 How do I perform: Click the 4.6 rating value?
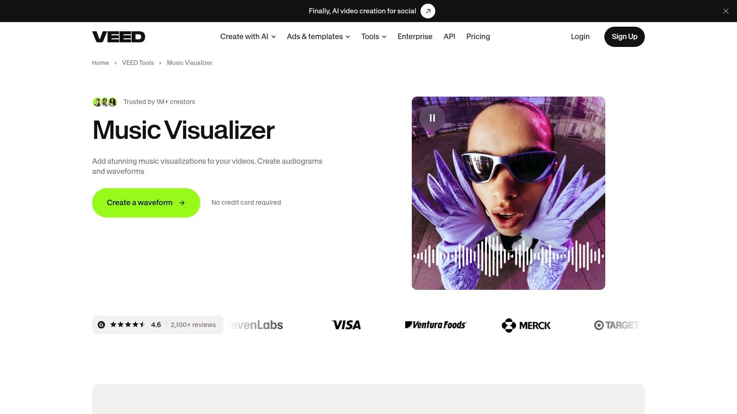coord(156,325)
